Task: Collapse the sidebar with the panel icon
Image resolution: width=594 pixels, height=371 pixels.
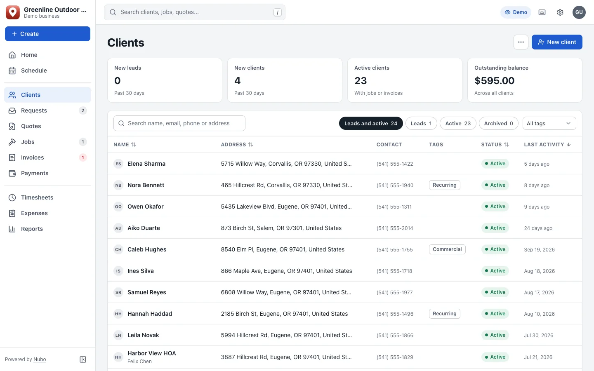Action: point(83,359)
